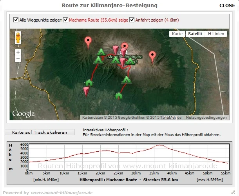Click the Street View pegman icon

coord(18,38)
